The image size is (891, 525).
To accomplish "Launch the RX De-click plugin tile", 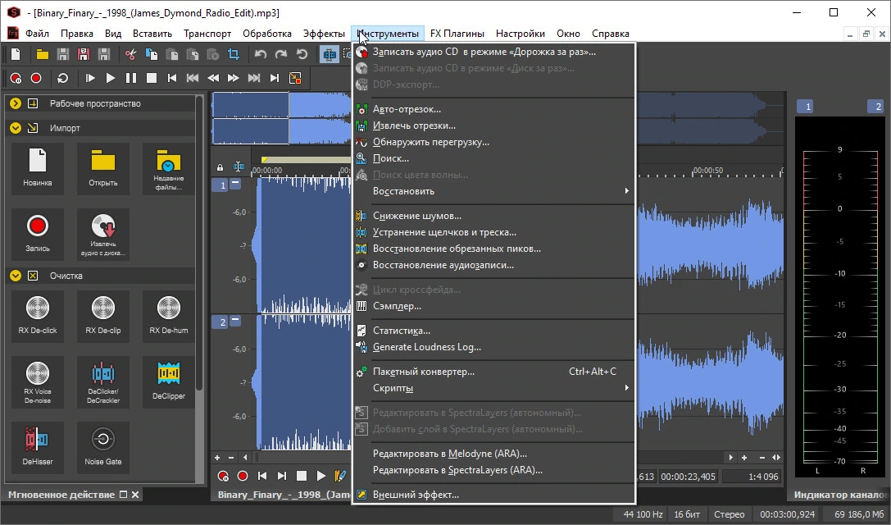I will (38, 317).
